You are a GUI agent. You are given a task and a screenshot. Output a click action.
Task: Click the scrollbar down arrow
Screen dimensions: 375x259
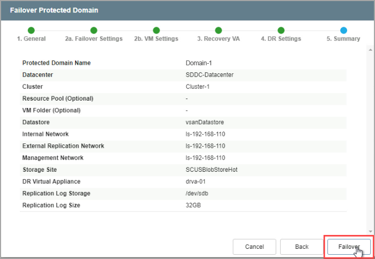point(370,231)
